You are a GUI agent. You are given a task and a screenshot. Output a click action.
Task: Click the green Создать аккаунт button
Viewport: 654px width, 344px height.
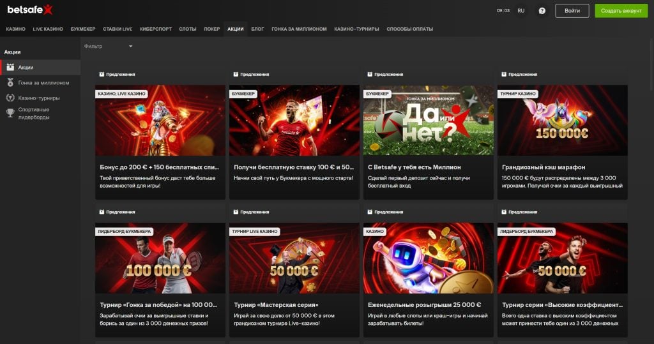(621, 11)
